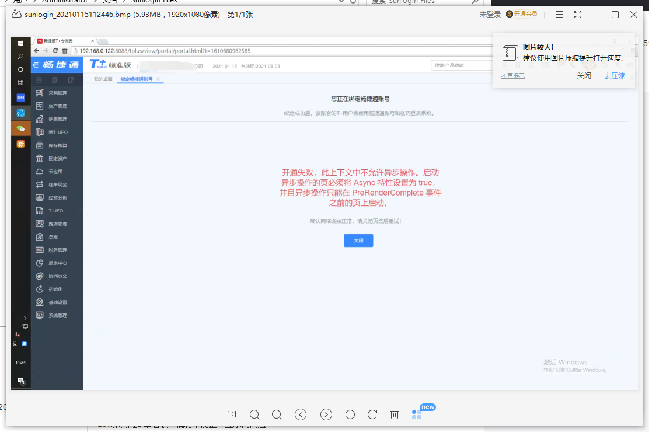Click the cloud icon beside the file name
This screenshot has width=649, height=432.
(x=16, y=14)
